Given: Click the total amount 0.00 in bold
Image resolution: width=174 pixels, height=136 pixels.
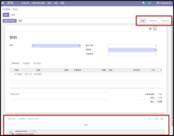Looking at the screenshot, I should click(x=160, y=102).
